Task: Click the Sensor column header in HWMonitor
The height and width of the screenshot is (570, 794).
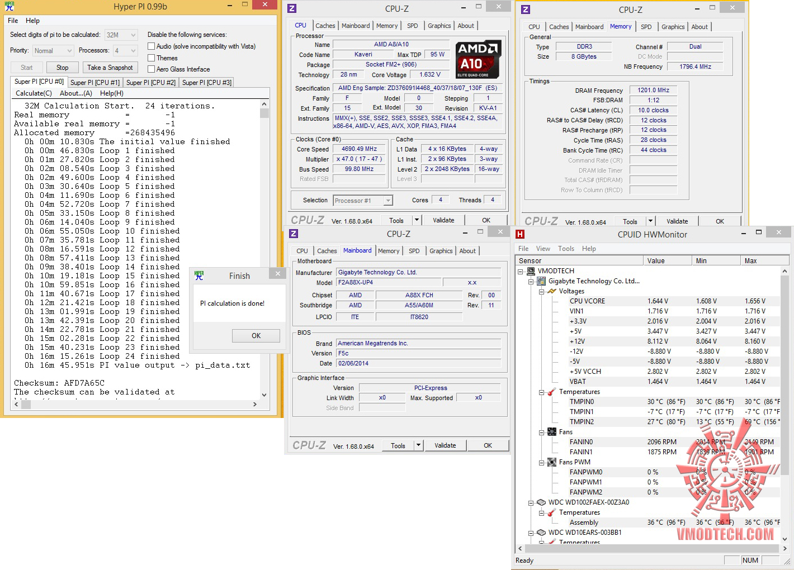Action: tap(579, 261)
